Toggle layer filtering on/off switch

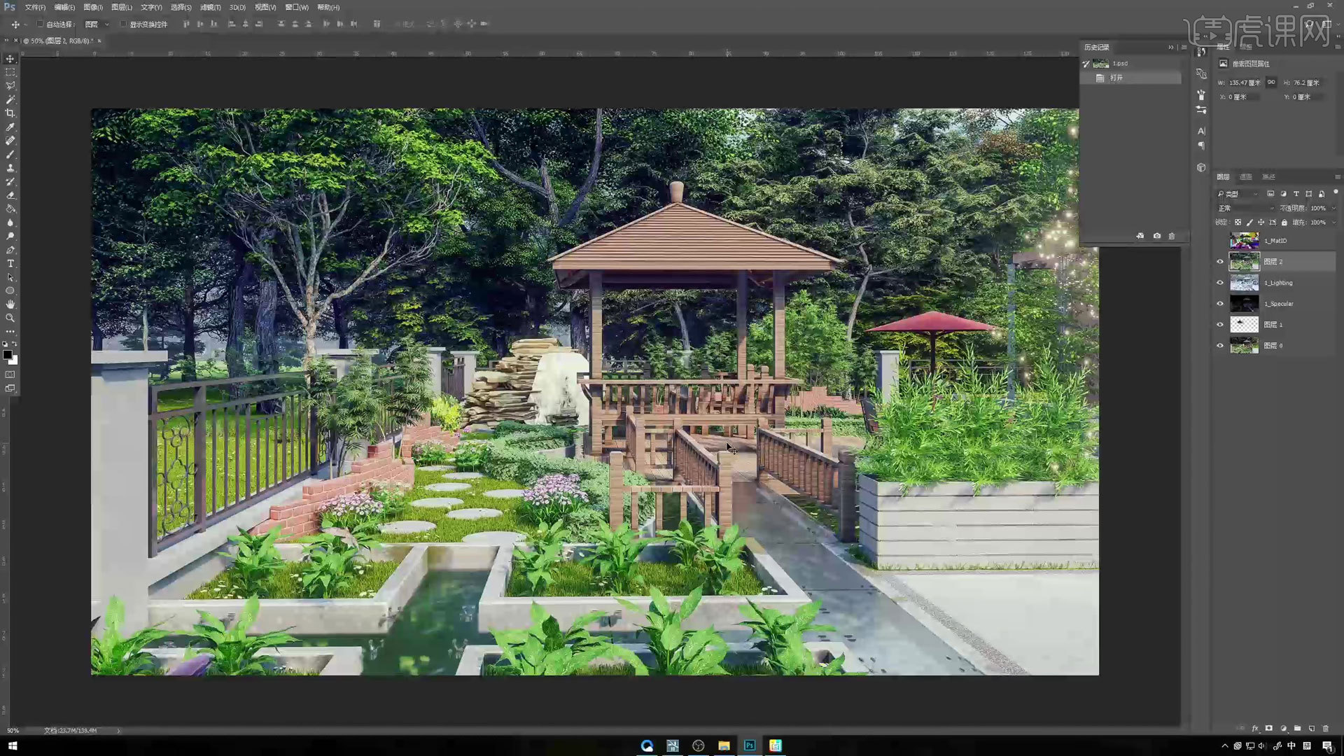(1336, 192)
